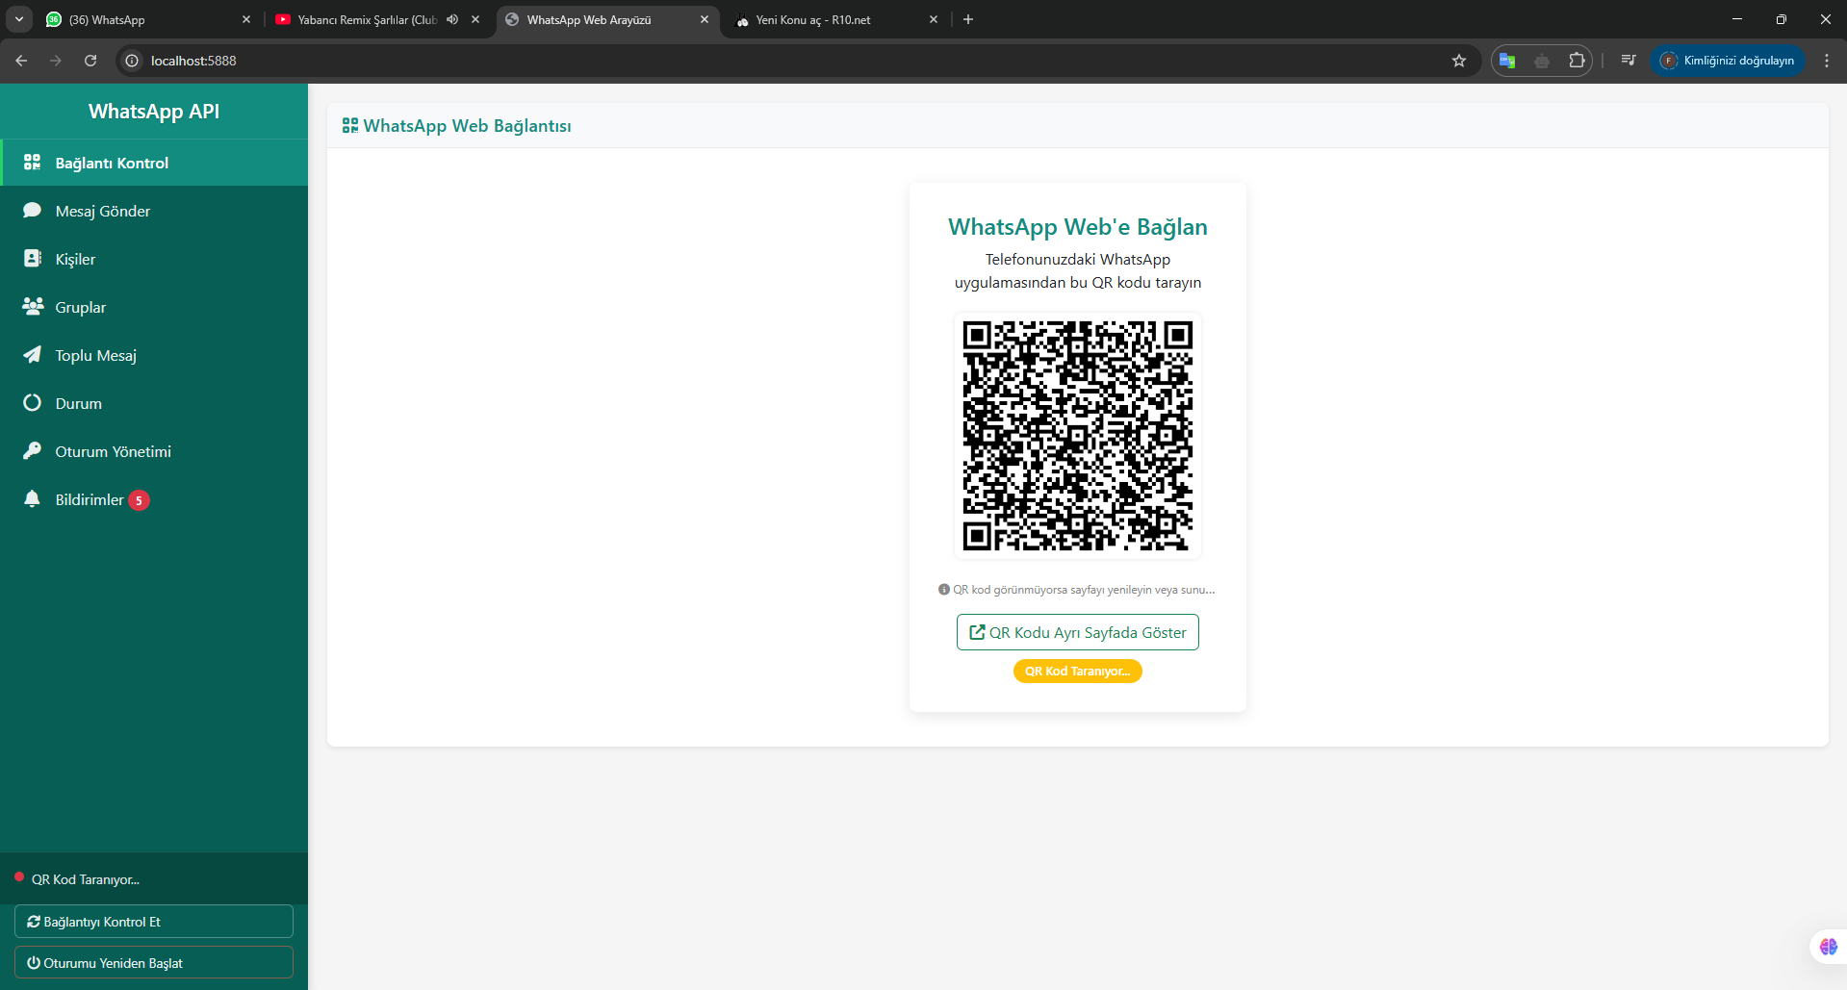Viewport: 1847px width, 990px height.
Task: Click the red status dot in the sidebar footer
Action: click(19, 876)
